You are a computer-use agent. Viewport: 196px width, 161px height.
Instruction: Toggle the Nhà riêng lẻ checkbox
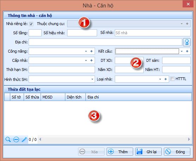tap(31, 24)
